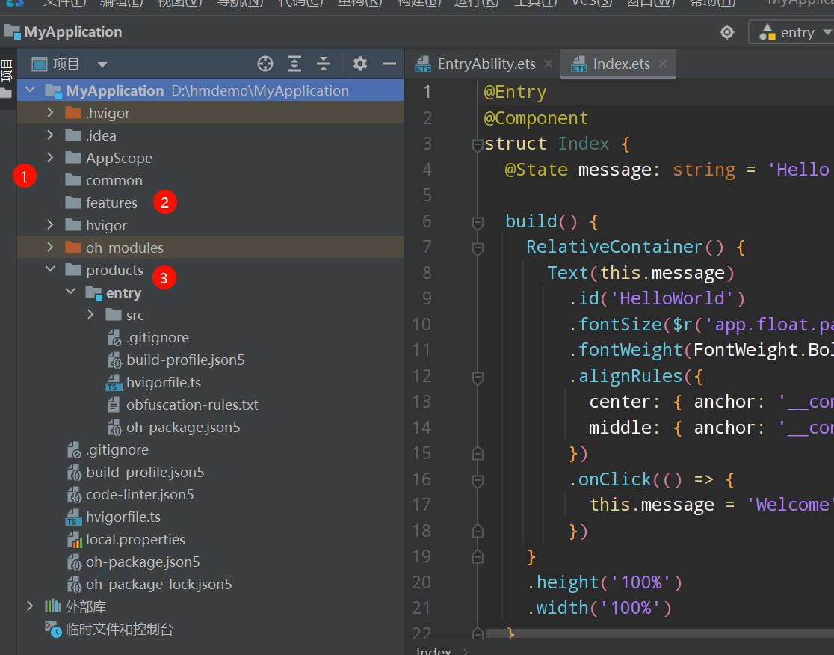Toggle the 项目 vertical side tab
Viewport: 834px width, 655px height.
coord(7,79)
